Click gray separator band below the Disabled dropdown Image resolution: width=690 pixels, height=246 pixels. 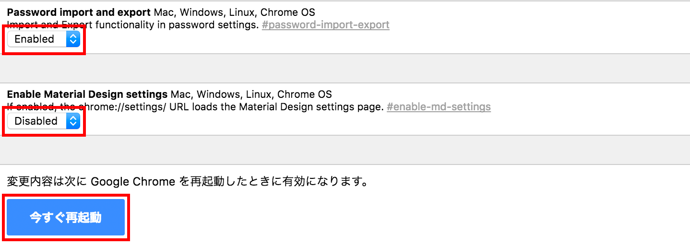[345, 150]
